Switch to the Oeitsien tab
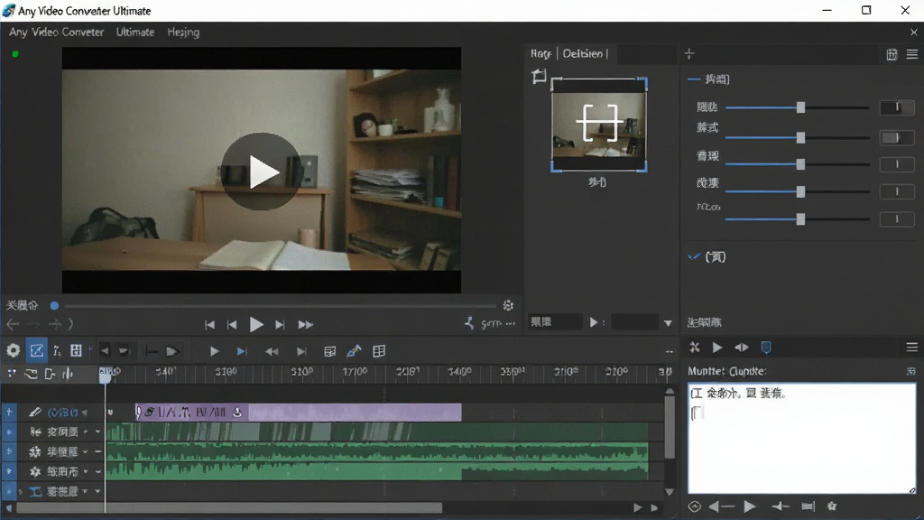This screenshot has height=520, width=924. tap(582, 53)
